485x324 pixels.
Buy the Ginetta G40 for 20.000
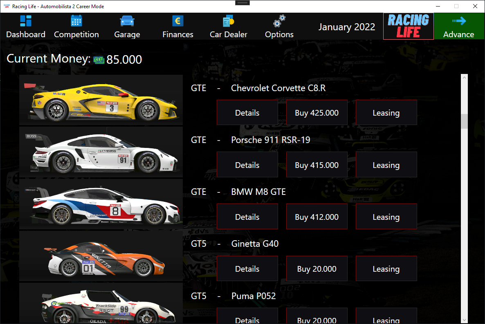(x=317, y=269)
